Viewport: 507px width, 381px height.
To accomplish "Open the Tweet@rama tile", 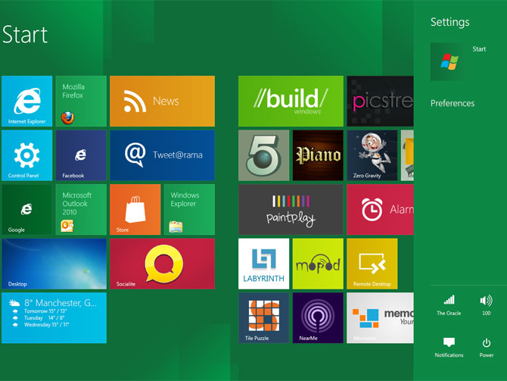I will [x=162, y=155].
